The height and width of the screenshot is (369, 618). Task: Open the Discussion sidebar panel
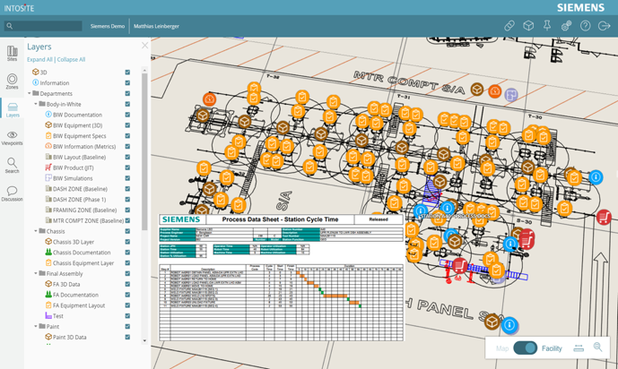(x=12, y=193)
